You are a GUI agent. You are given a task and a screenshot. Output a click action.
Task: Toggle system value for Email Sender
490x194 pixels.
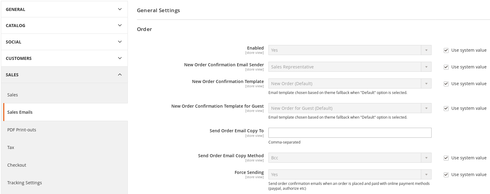pyautogui.click(x=446, y=67)
